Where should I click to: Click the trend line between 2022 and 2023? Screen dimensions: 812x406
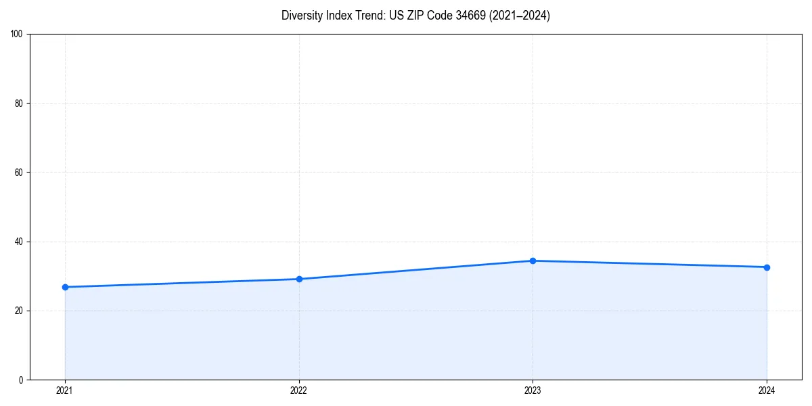pyautogui.click(x=416, y=269)
